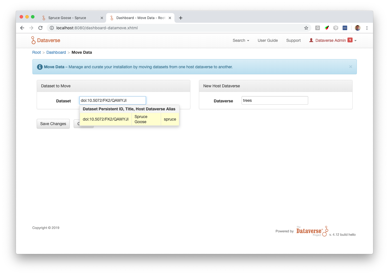Image resolution: width=389 pixels, height=275 pixels.
Task: Click the gray G extension icon
Action: point(318,28)
